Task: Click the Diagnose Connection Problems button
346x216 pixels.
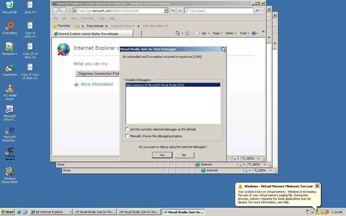Action: (x=98, y=73)
